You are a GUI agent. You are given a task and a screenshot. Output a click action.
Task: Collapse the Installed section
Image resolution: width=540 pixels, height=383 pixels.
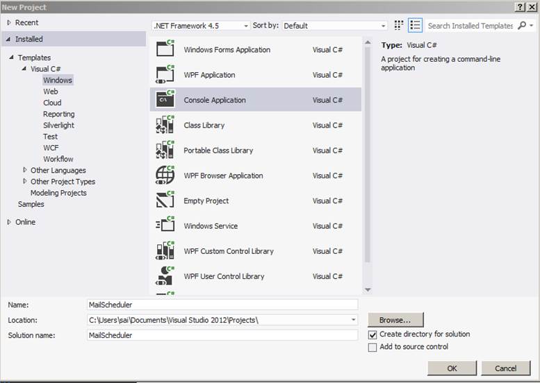(8, 39)
